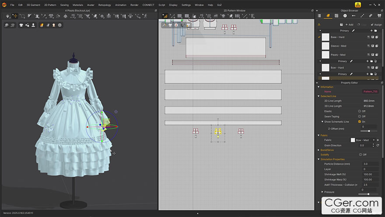The width and height of the screenshot is (385, 217).
Task: Click the garment display shirt icon
Action: [21, 25]
